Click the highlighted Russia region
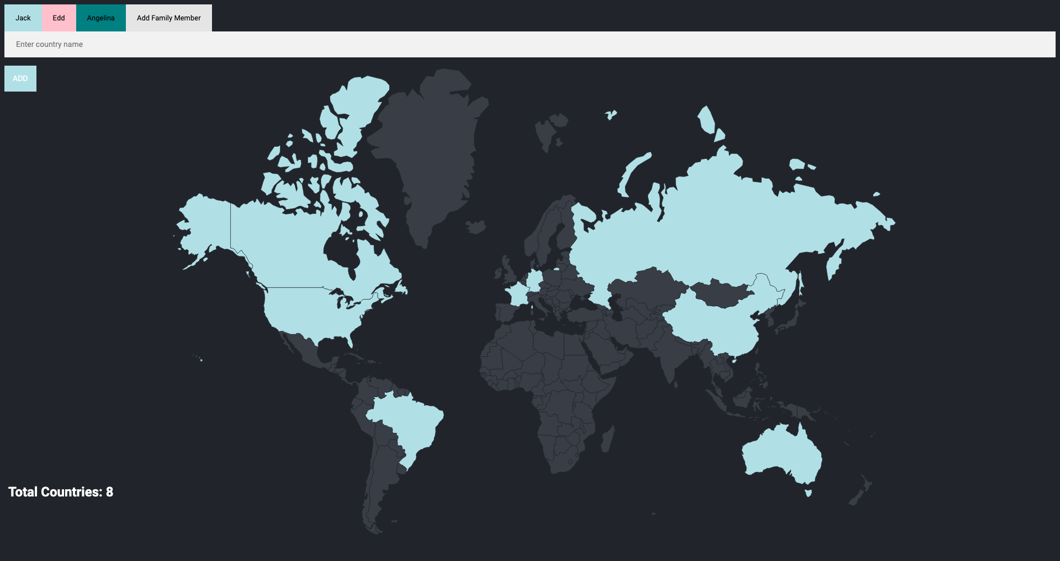The height and width of the screenshot is (561, 1060). click(718, 232)
